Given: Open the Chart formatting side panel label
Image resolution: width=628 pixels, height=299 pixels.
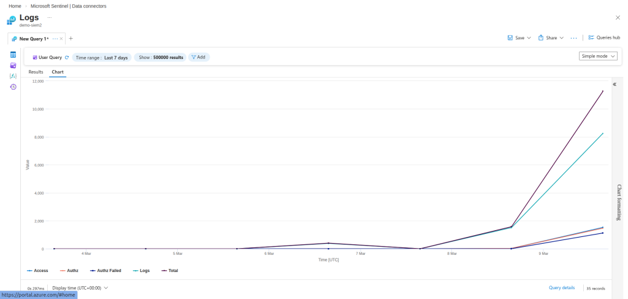Looking at the screenshot, I should pyautogui.click(x=619, y=203).
